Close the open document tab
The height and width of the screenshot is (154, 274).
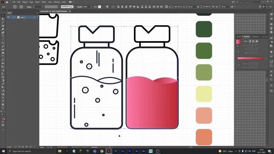70,12
